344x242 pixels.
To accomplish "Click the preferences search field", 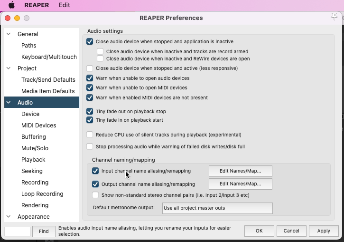I will [18, 232].
